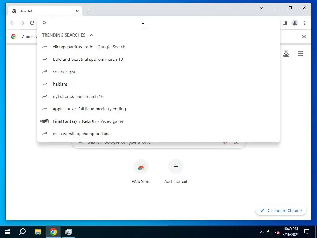Viewport: 317px width, 238px height.
Task: Select the New Tab tab
Action: point(45,11)
